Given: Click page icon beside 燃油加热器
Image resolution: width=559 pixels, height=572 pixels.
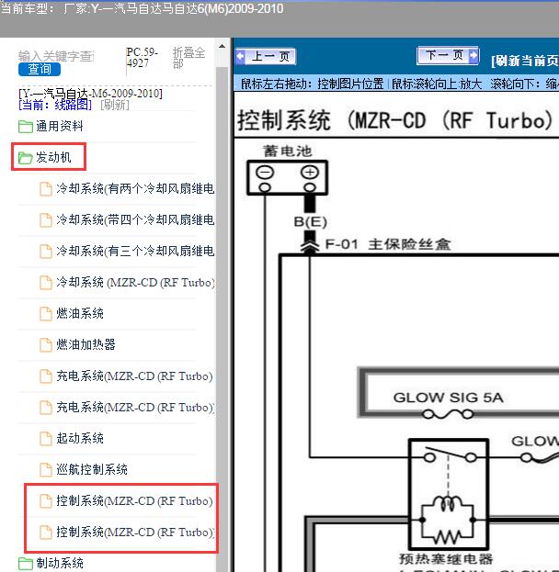Looking at the screenshot, I should (x=46, y=344).
